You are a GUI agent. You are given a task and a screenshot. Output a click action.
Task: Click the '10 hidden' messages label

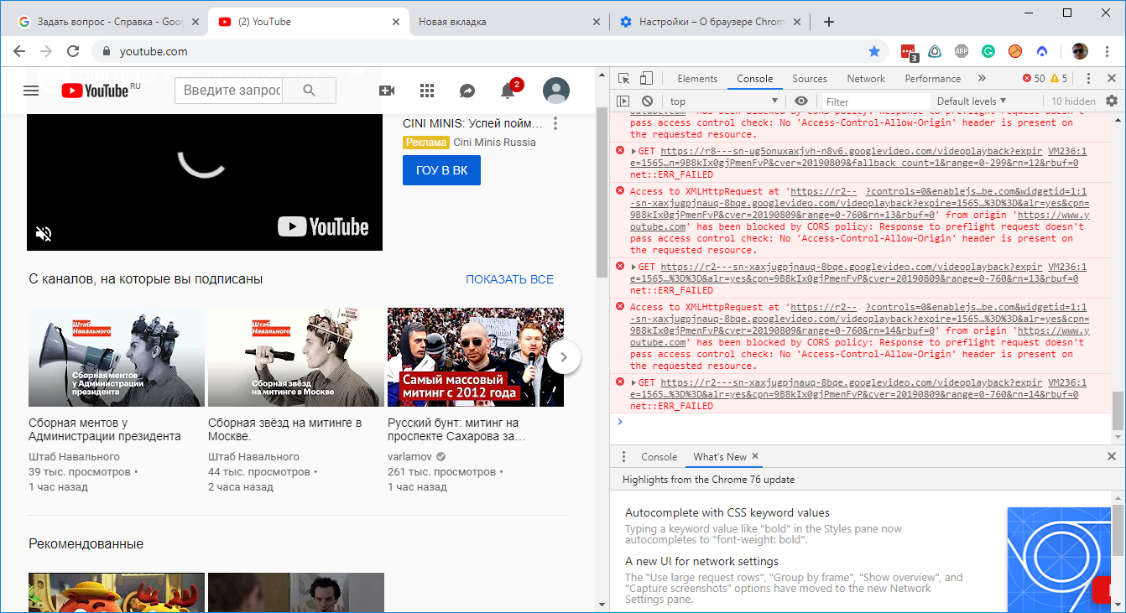(1074, 101)
